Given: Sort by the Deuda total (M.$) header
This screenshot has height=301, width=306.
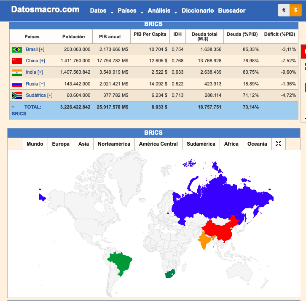Looking at the screenshot, I should pyautogui.click(x=204, y=37).
